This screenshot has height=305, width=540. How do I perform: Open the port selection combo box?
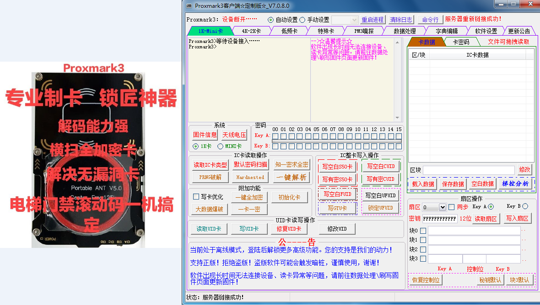(x=345, y=20)
